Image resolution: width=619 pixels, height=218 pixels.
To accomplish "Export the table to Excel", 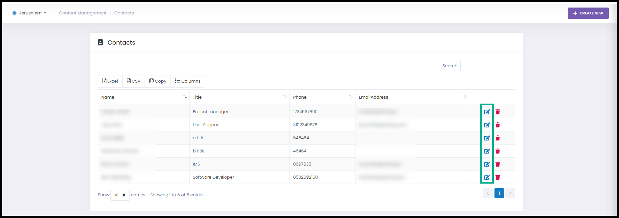I will (110, 81).
